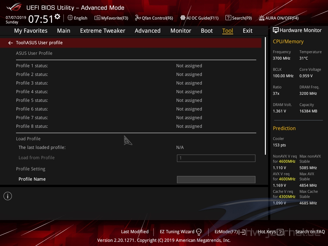Open the My Favorites tab

click(31, 31)
